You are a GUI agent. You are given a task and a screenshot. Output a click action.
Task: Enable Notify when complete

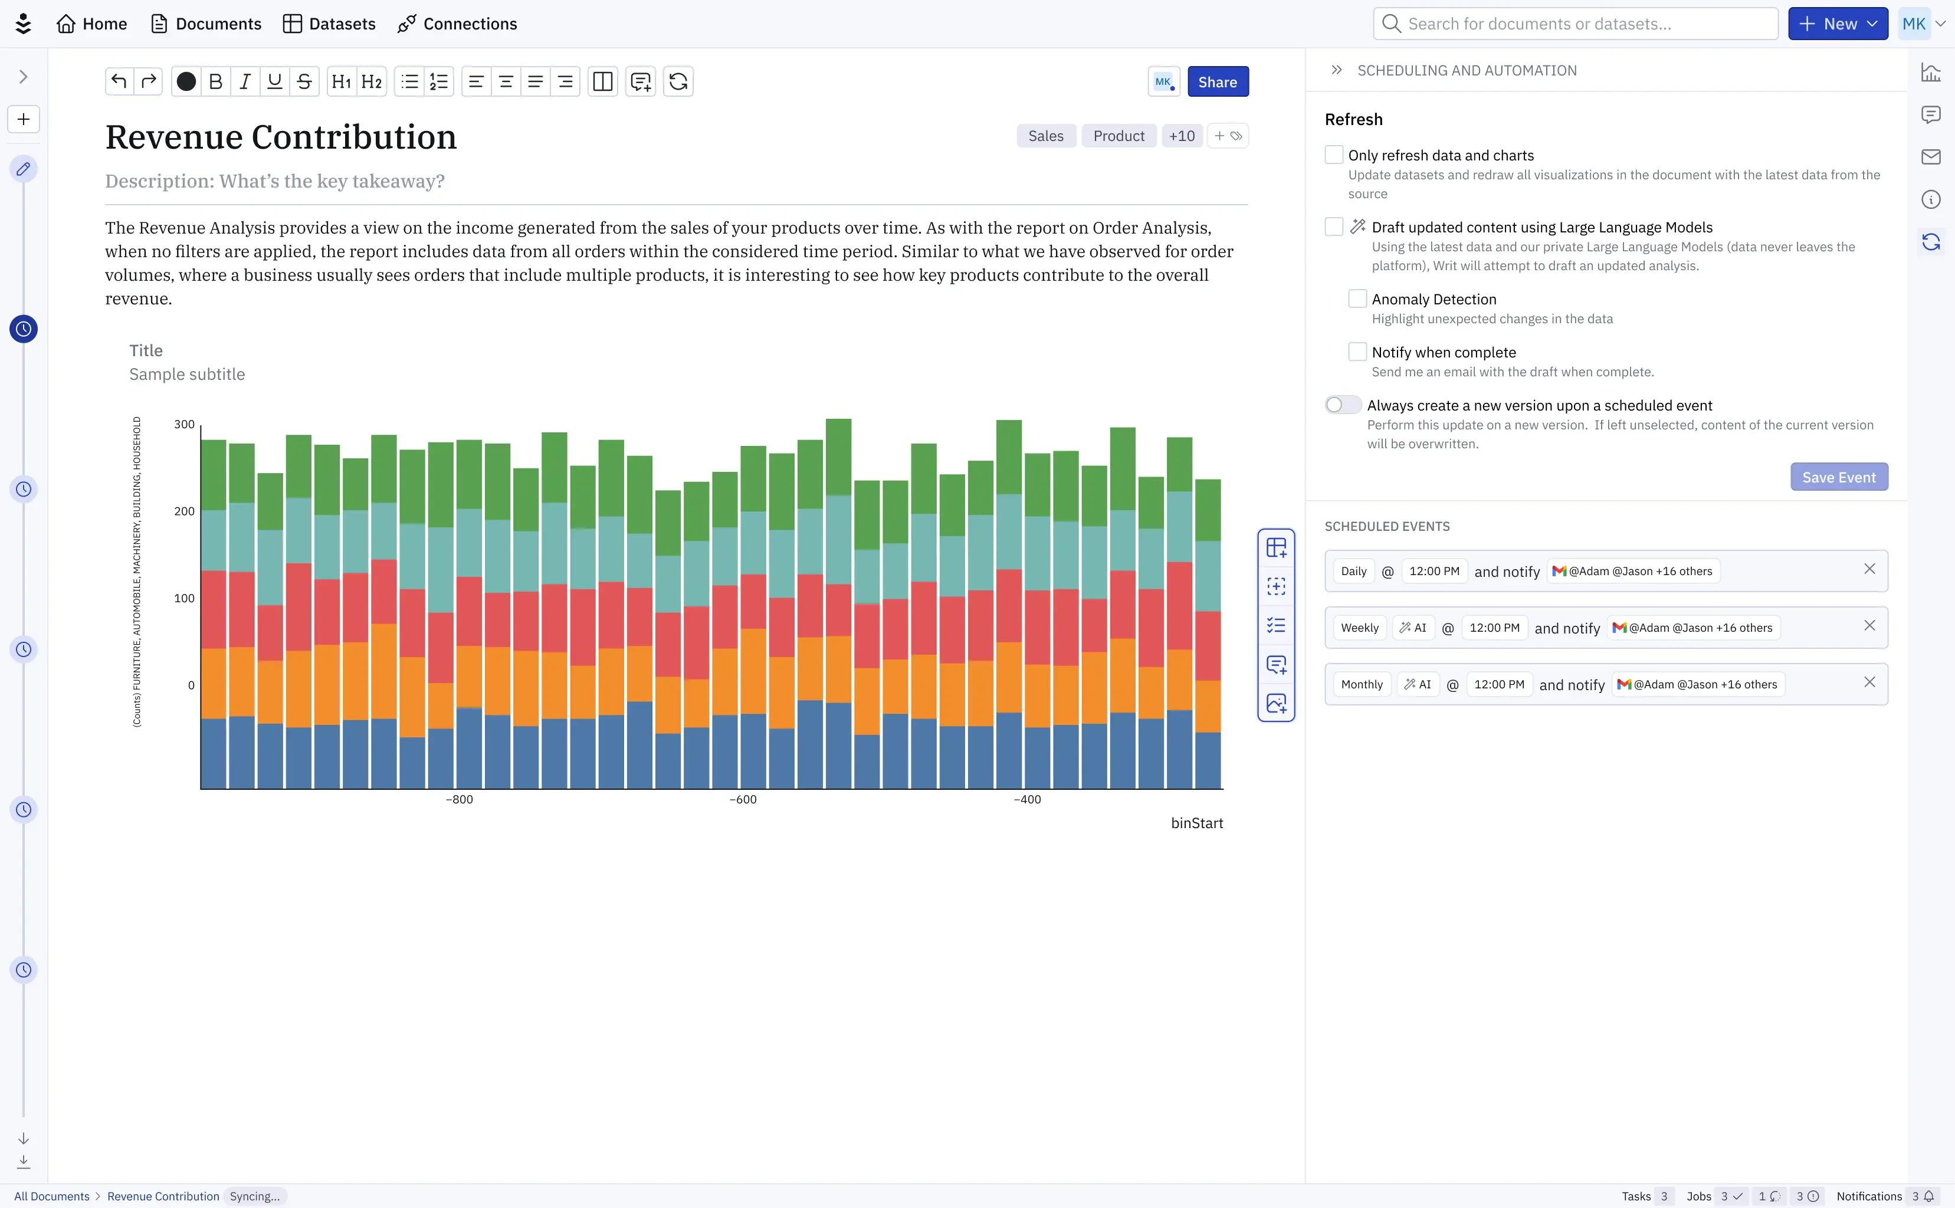click(x=1357, y=351)
